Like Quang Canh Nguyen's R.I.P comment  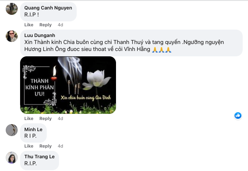click(29, 25)
